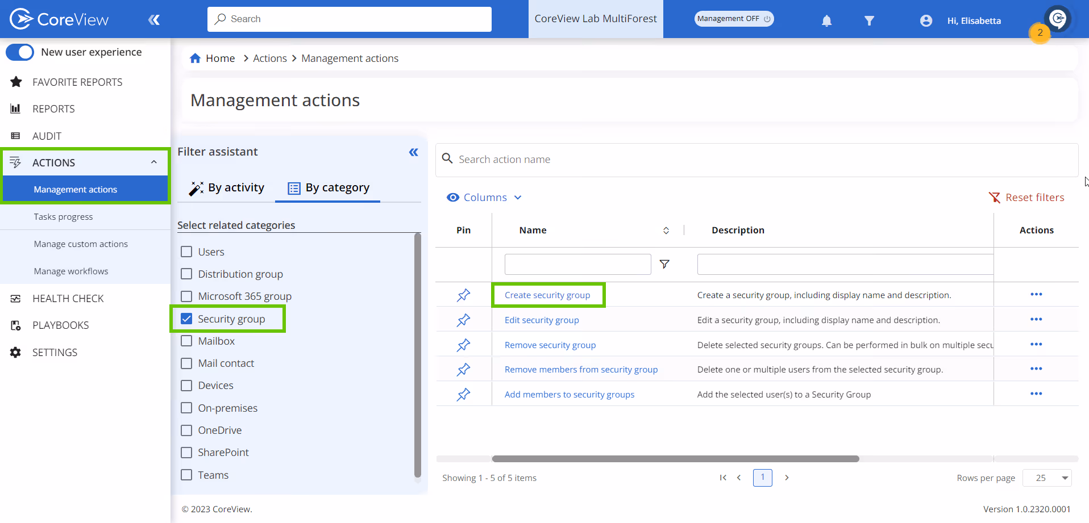Select Tasks progress in the sidebar menu
The height and width of the screenshot is (523, 1089).
pos(63,216)
